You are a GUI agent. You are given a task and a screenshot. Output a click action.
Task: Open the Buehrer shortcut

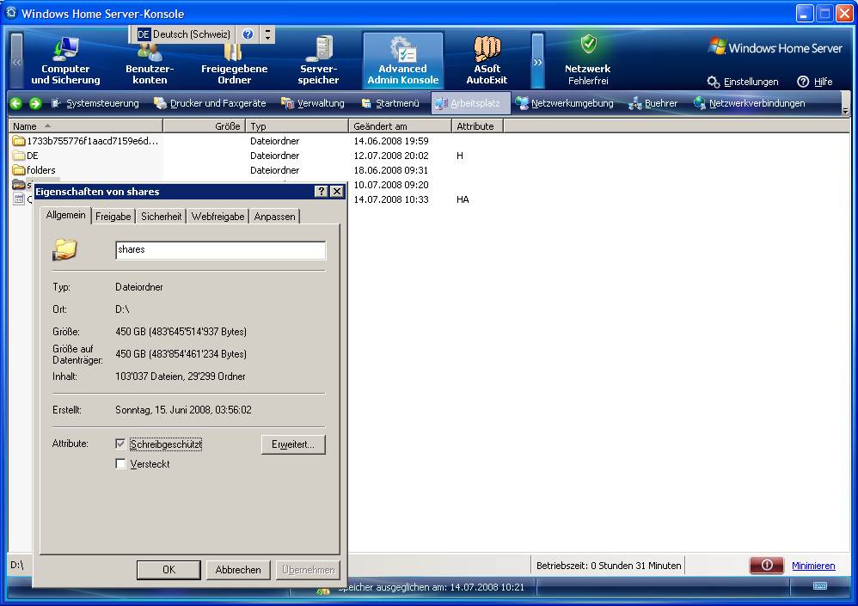653,103
